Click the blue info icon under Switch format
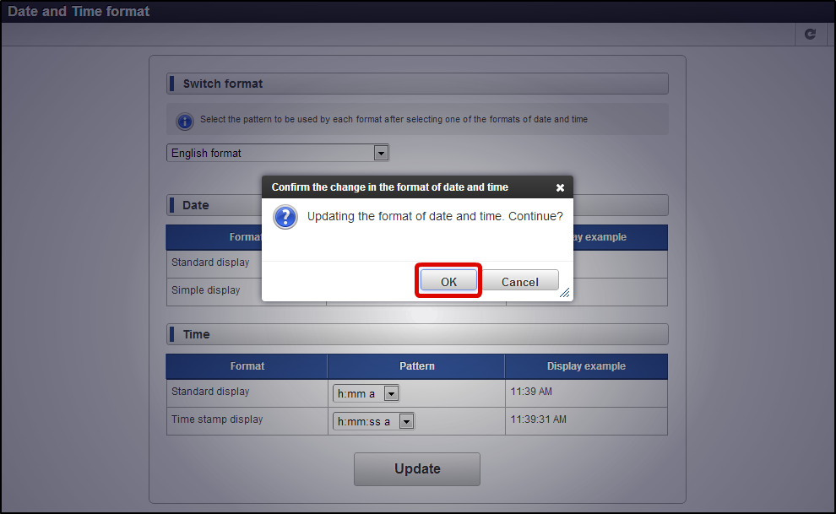This screenshot has height=514, width=836. 184,122
